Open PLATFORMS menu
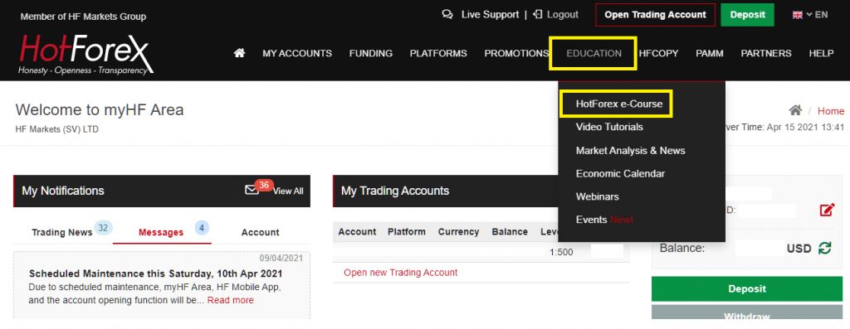The image size is (850, 329). 438,54
